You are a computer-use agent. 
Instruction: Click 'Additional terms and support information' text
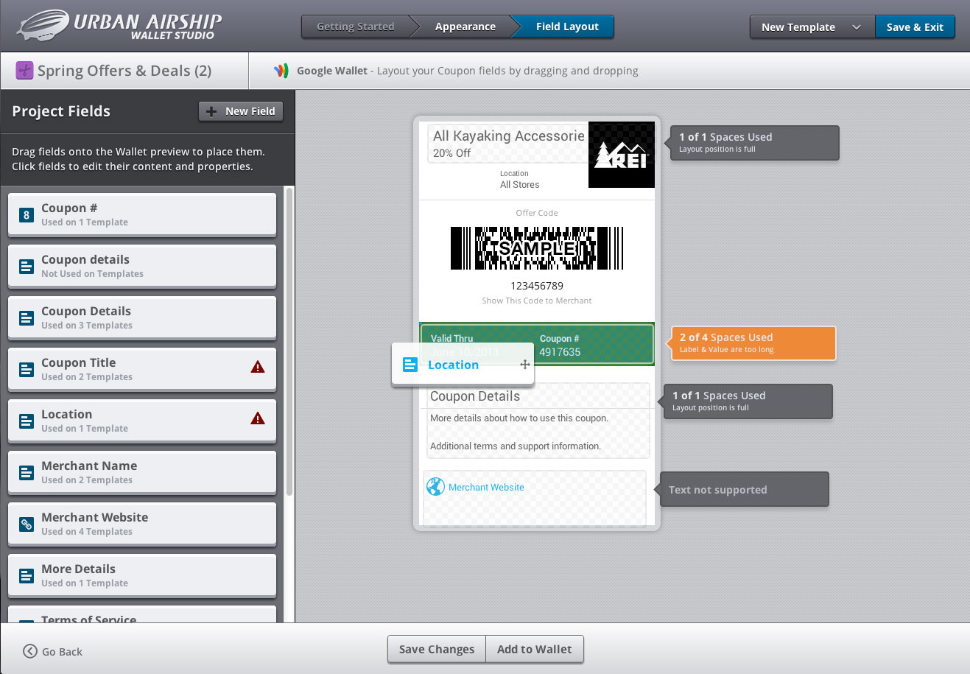click(x=516, y=446)
